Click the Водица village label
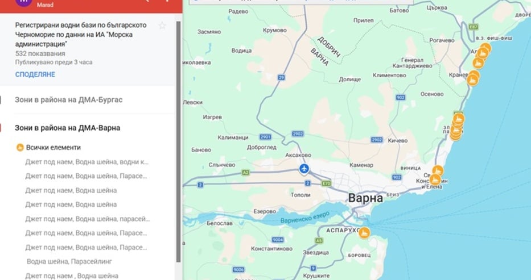Image resolution: width=531 pixels, height=280 pixels. [x=241, y=51]
